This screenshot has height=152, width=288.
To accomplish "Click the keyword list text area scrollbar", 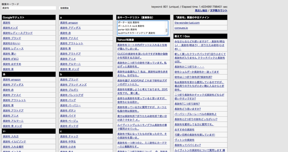I will pyautogui.click(x=166, y=30).
